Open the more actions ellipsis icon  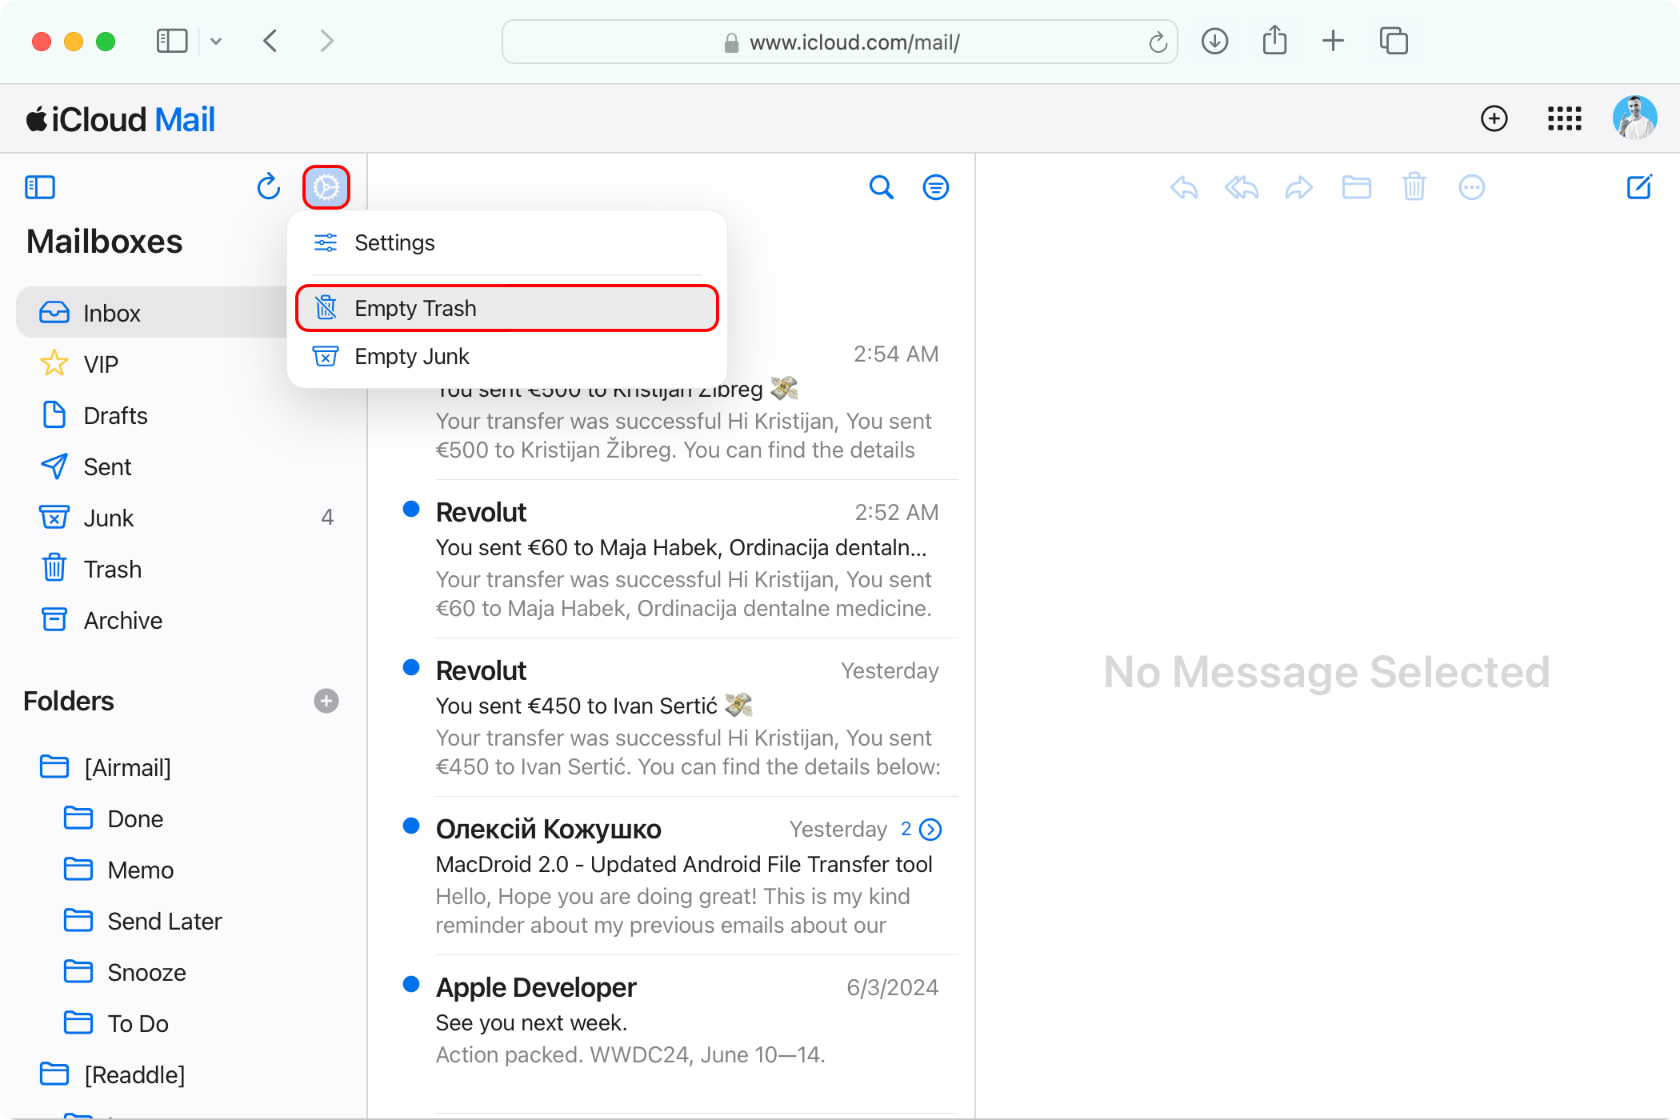(1471, 187)
